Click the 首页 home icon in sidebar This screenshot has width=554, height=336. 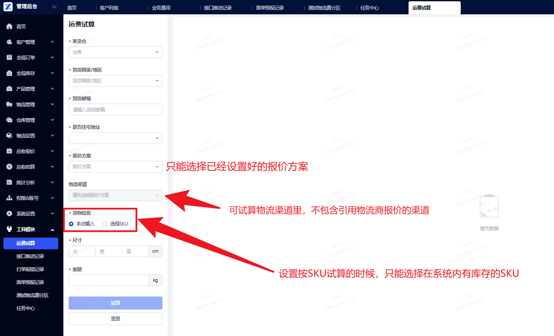coord(9,26)
